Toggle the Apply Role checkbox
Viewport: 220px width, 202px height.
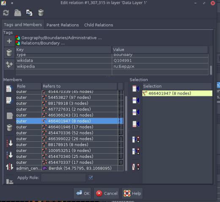point(91,177)
